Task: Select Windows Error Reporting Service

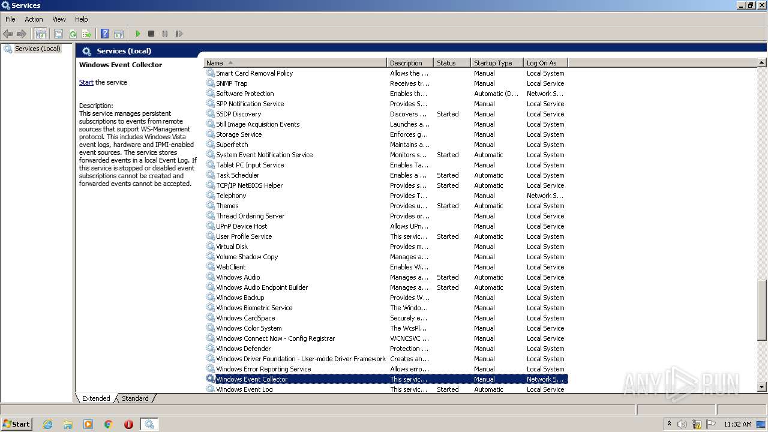Action: [x=386, y=369]
